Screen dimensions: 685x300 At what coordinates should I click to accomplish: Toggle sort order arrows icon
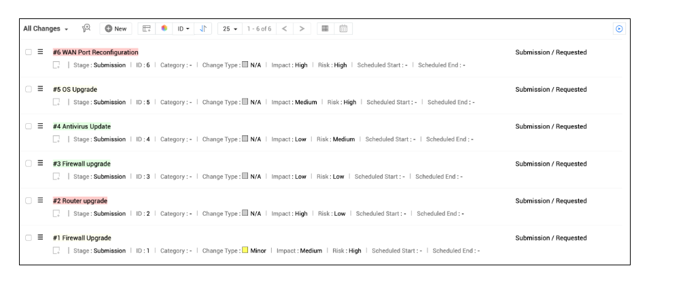tap(203, 29)
